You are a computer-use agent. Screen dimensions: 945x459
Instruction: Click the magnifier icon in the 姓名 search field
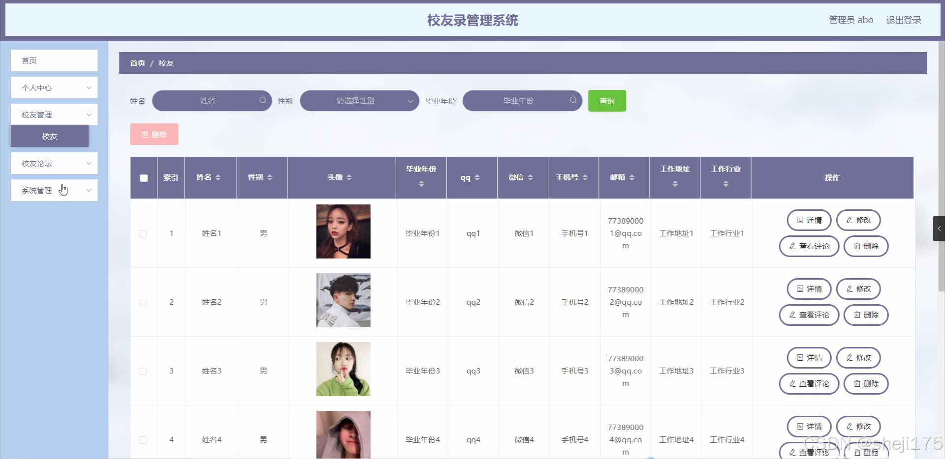point(262,100)
